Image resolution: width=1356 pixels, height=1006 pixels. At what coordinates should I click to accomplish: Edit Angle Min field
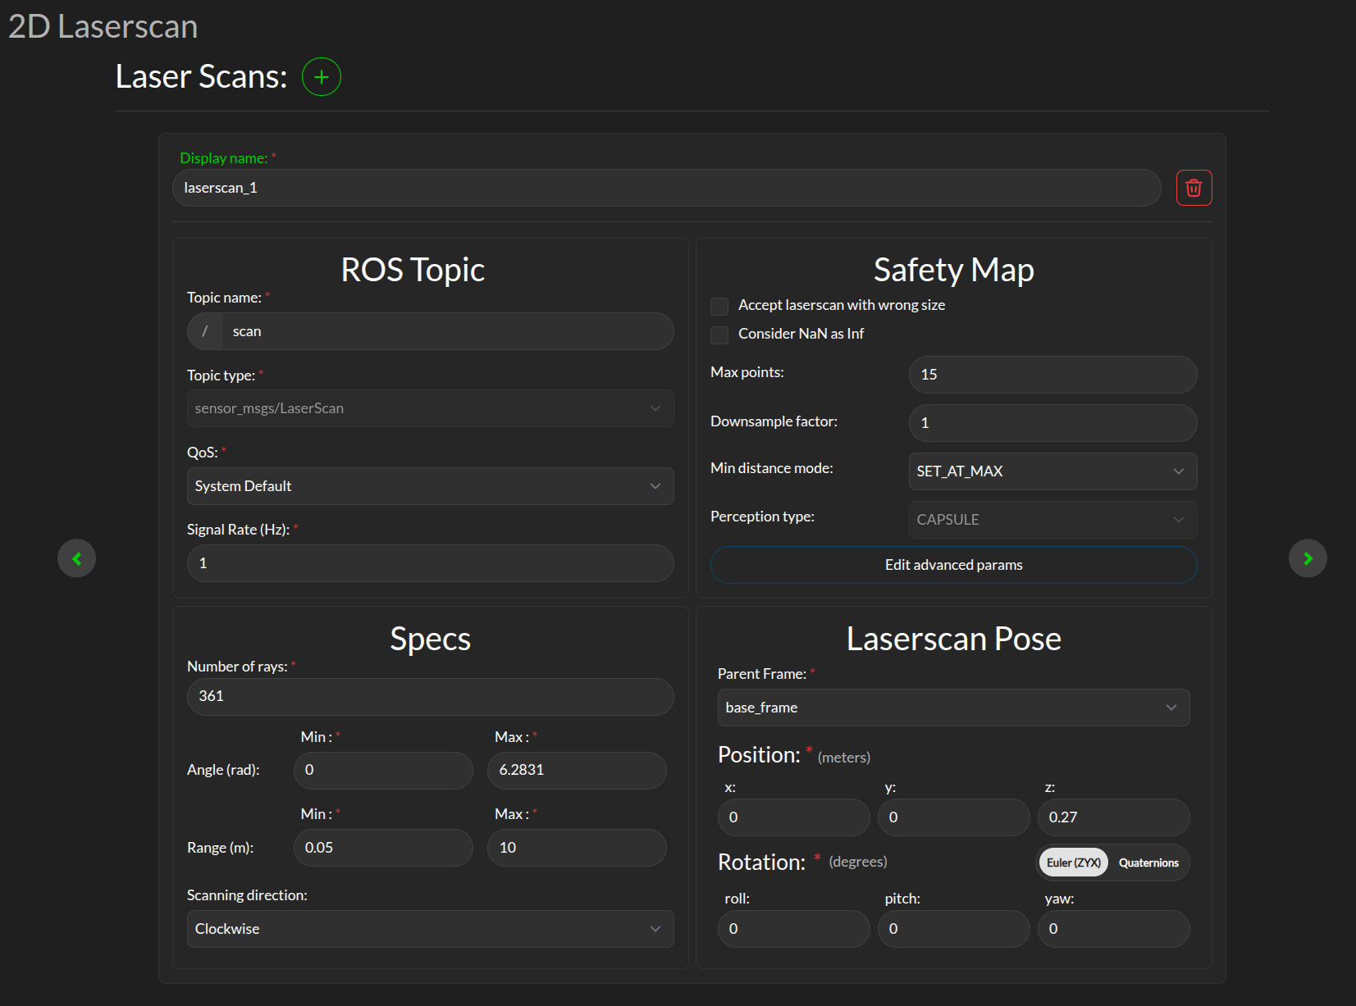[x=383, y=771]
